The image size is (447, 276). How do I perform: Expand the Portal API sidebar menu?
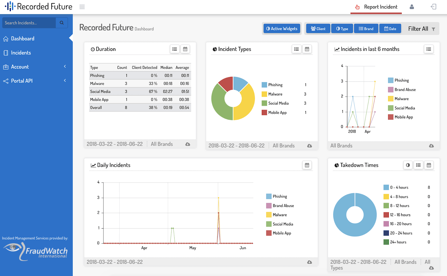[35, 81]
